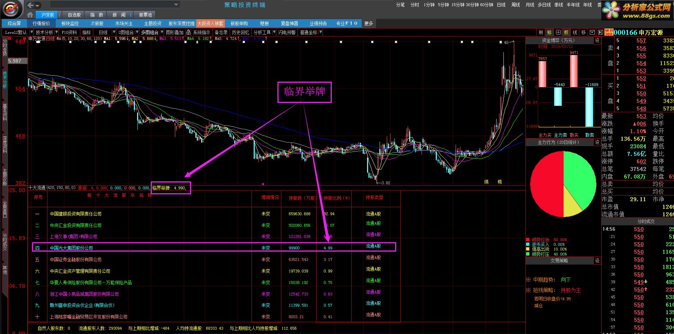The image size is (674, 334).
Task: Go to the home page icon
Action: [x=30, y=15]
